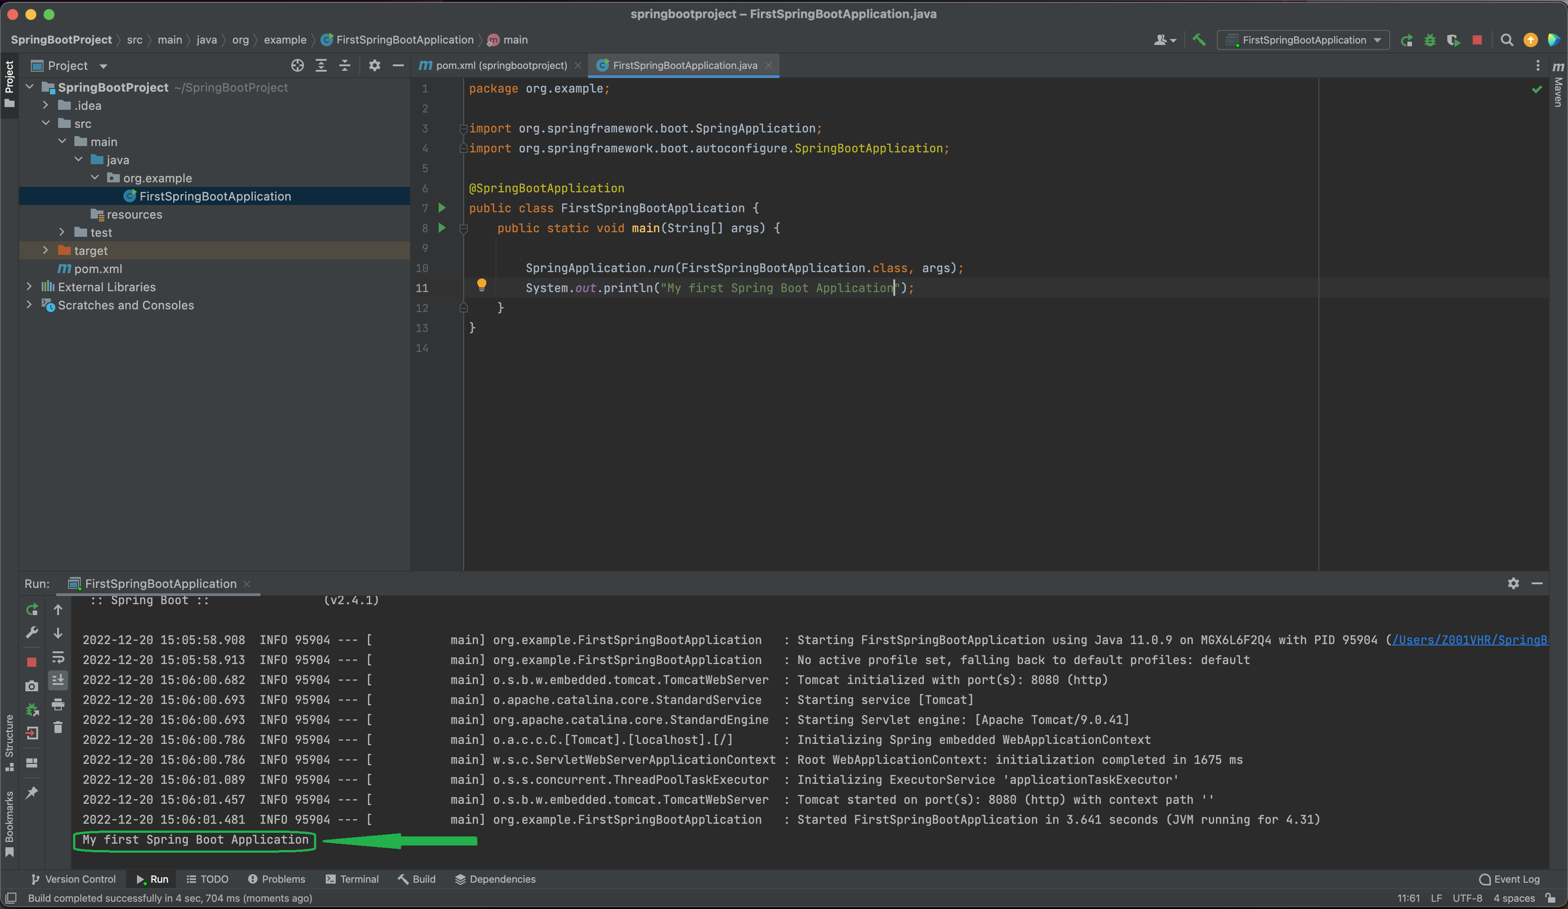1568x909 pixels.
Task: Open the Event Log
Action: [1509, 879]
